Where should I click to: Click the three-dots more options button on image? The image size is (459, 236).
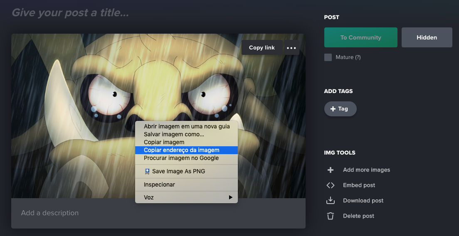tap(291, 48)
